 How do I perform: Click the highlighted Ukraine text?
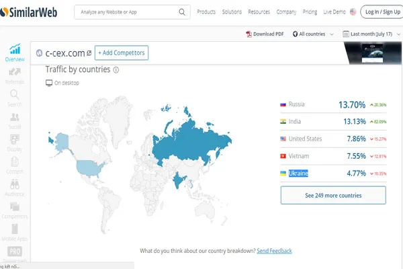tap(298, 174)
